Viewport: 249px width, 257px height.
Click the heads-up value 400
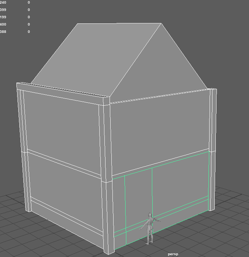[3, 24]
